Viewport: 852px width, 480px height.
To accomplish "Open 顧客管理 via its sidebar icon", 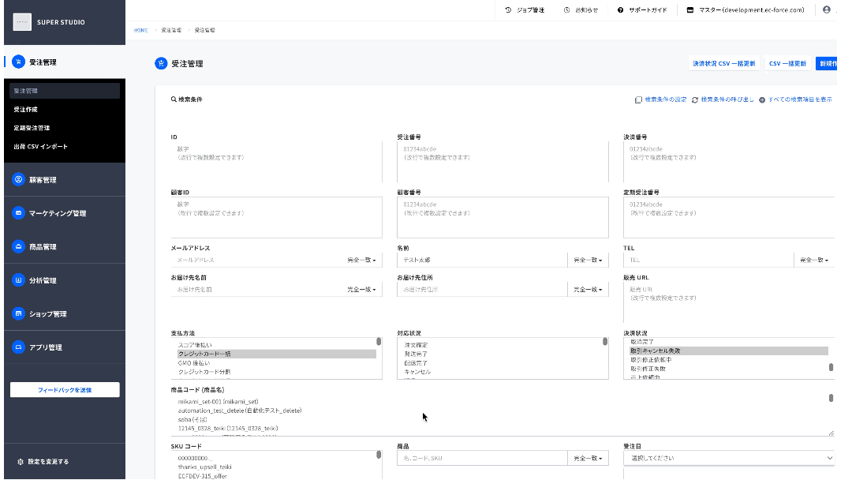I will coord(18,179).
